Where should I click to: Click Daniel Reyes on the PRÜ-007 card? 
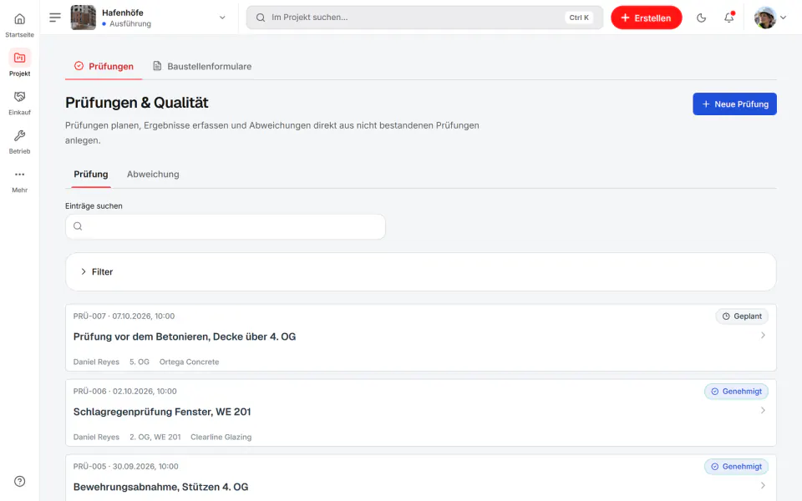click(x=96, y=362)
